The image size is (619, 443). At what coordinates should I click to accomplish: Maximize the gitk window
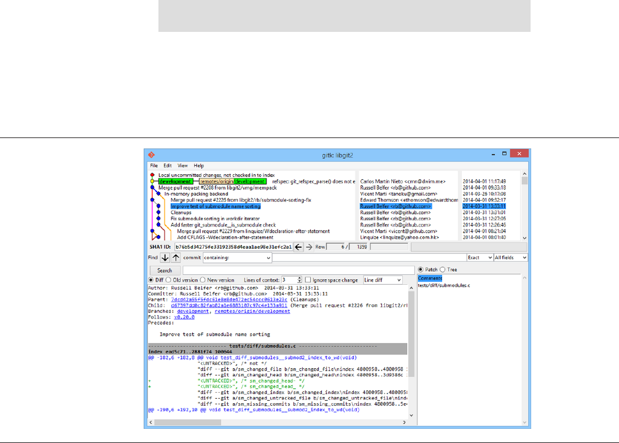[504, 153]
